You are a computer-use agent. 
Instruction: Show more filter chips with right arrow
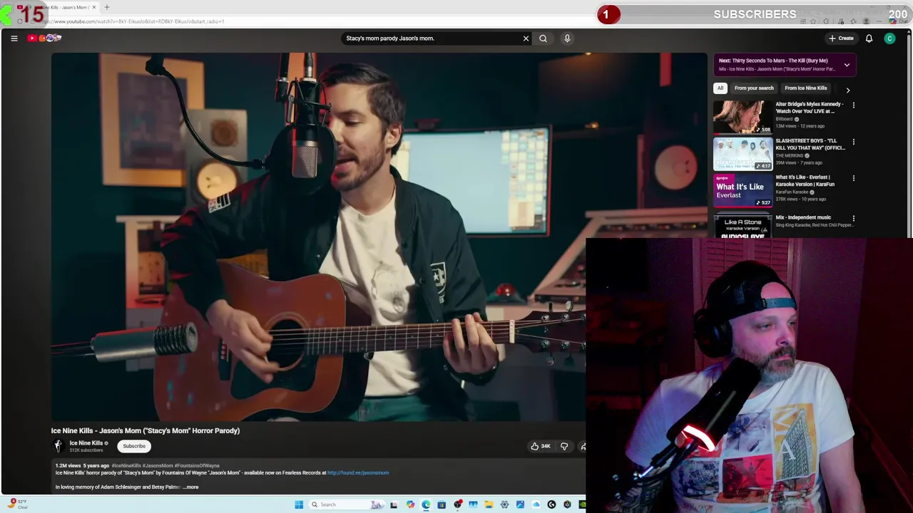847,90
